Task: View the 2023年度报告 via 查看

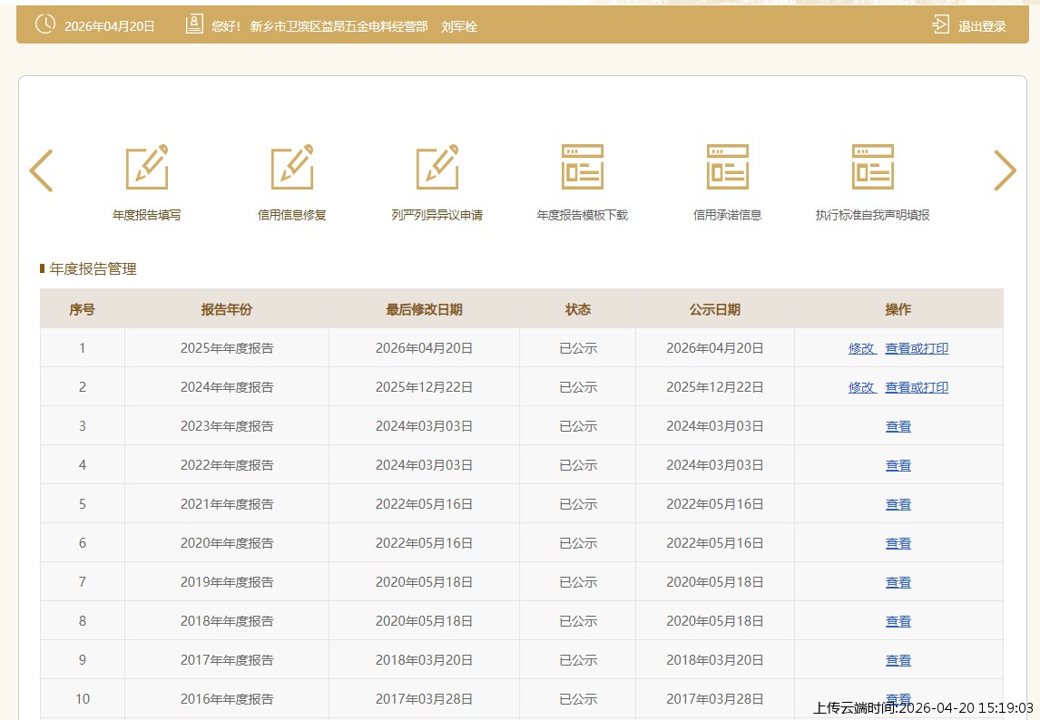Action: [898, 426]
